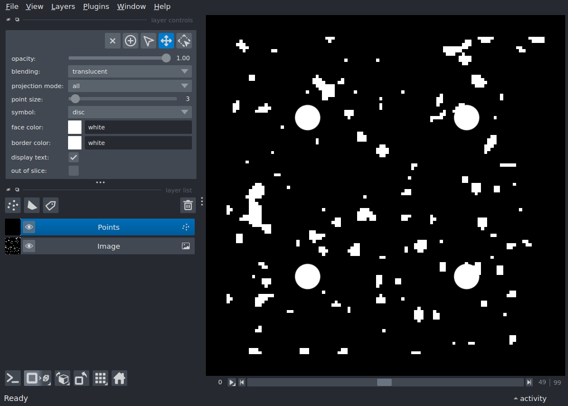
Task: Hide the Points layer visibility
Action: click(x=29, y=227)
